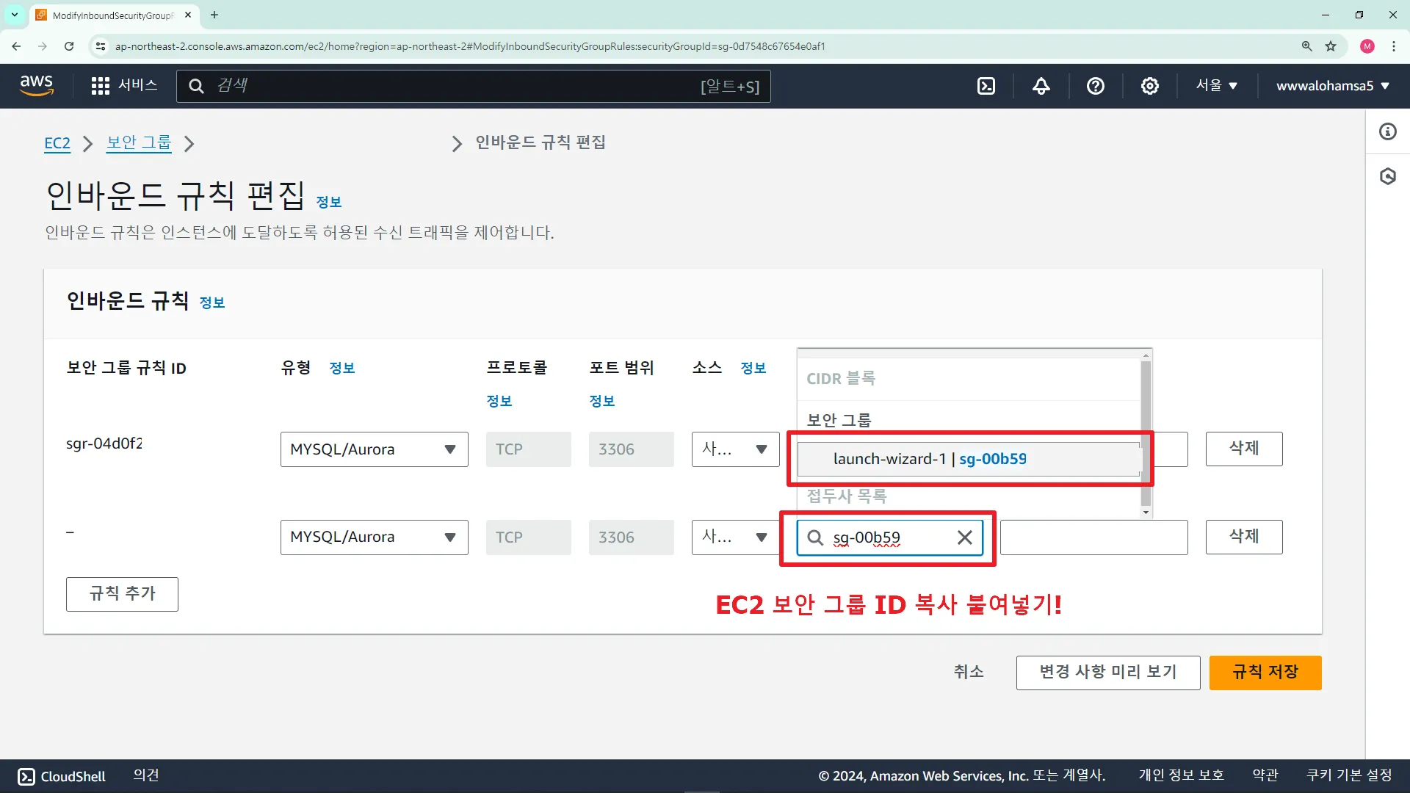
Task: Click the dropdown list scrollbar down arrow
Action: coord(1146,513)
